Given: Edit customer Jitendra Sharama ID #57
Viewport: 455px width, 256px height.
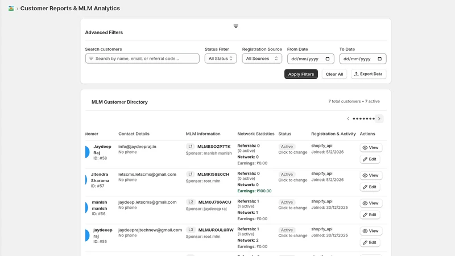Looking at the screenshot, I should pos(370,187).
